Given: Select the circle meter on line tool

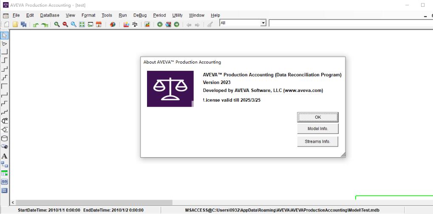Looking at the screenshot, I should pos(4,129).
